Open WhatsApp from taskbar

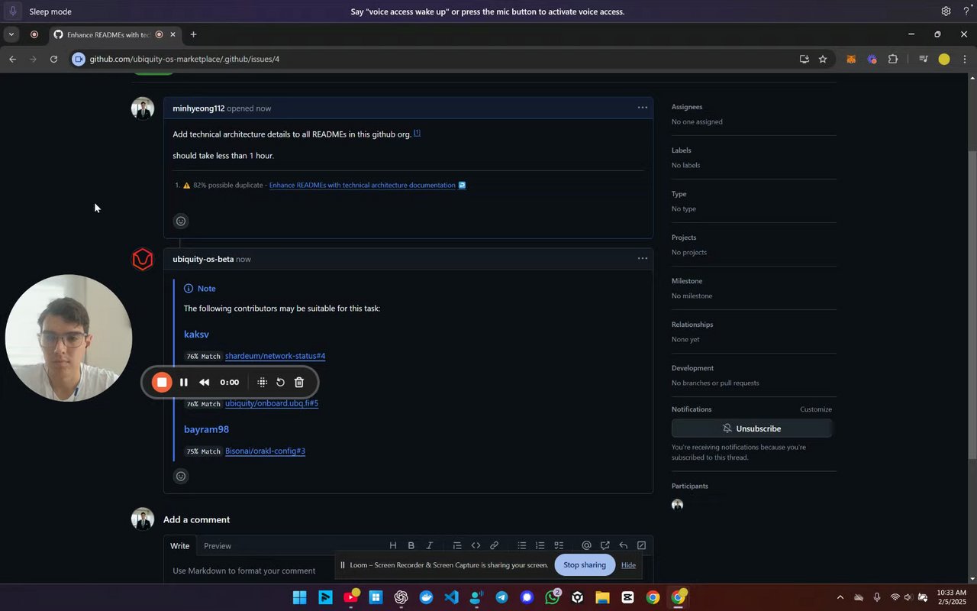pyautogui.click(x=552, y=597)
